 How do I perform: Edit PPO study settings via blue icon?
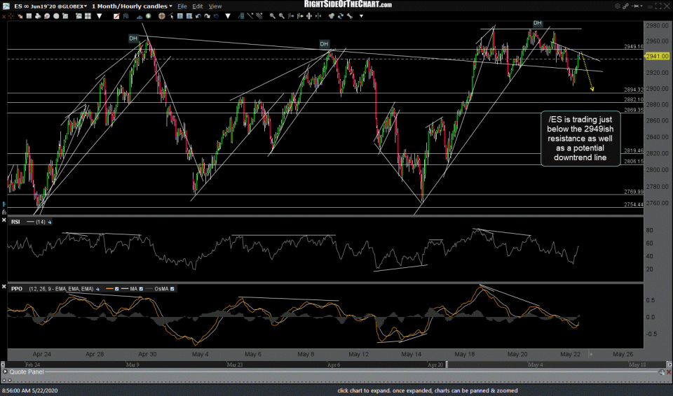(x=97, y=289)
